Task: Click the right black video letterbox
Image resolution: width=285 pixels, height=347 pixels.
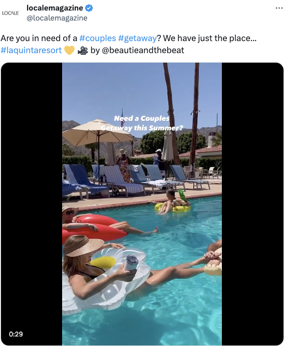Action: [252, 204]
